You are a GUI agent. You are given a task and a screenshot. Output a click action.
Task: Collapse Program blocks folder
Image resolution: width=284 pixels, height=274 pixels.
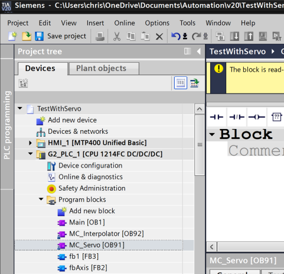click(x=41, y=199)
